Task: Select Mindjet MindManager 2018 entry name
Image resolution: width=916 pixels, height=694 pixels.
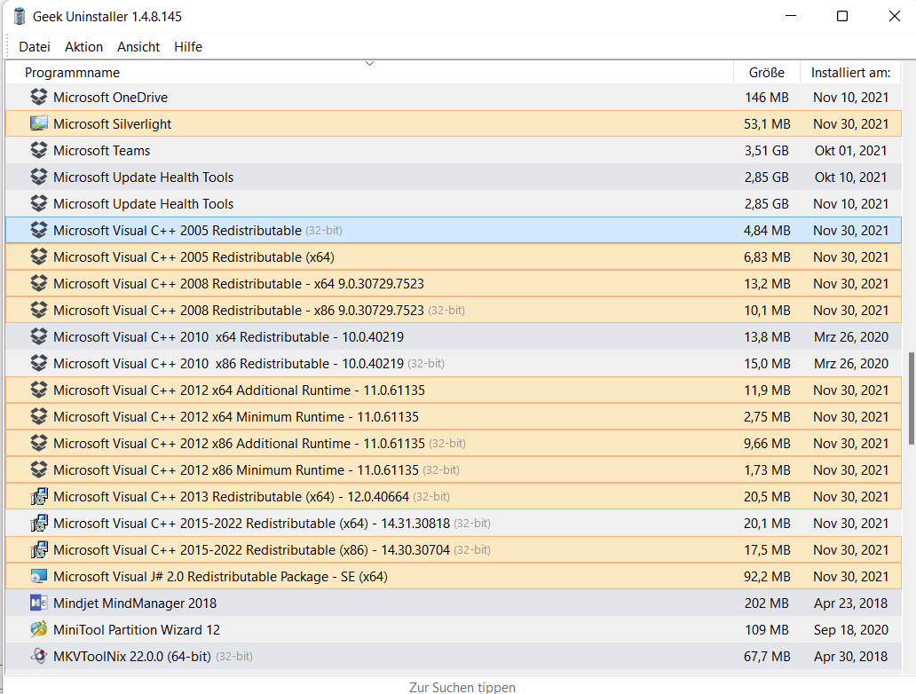Action: click(x=135, y=603)
